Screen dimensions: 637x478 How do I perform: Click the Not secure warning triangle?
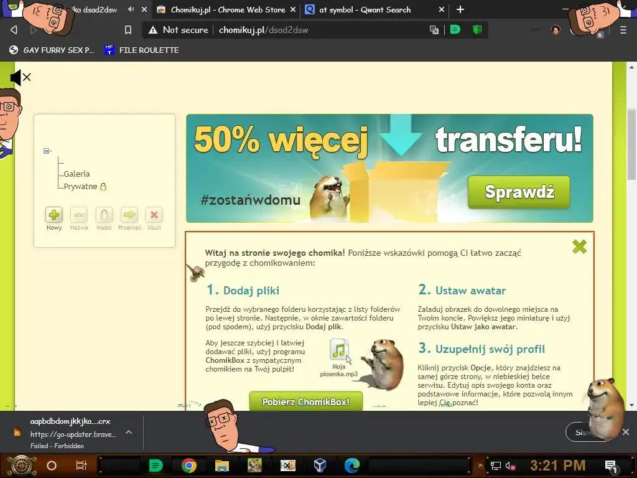point(153,30)
